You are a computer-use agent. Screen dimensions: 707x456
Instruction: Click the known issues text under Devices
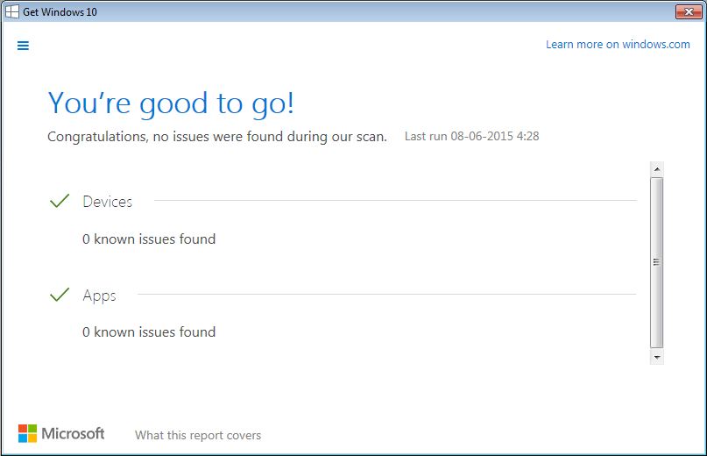tap(149, 239)
